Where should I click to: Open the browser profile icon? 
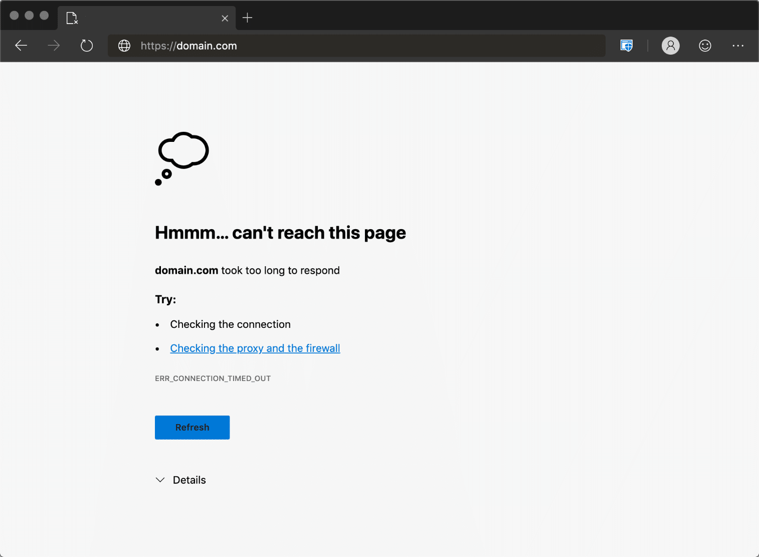[670, 46]
